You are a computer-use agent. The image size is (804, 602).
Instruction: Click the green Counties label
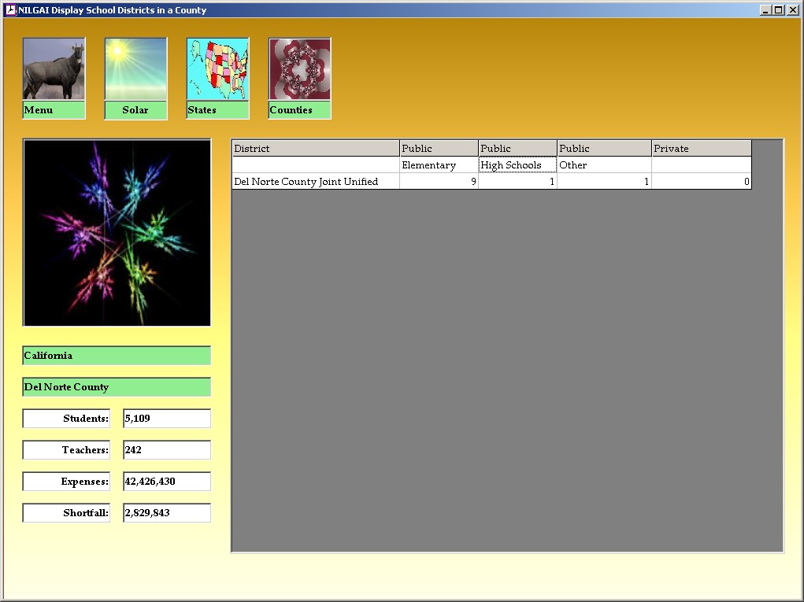point(299,110)
